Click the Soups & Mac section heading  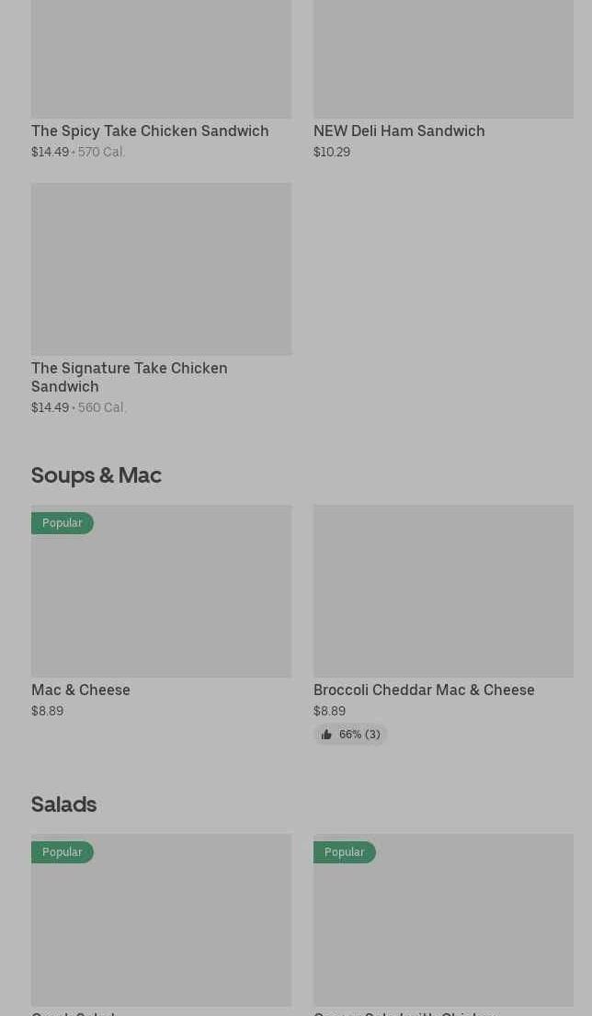coord(97,474)
